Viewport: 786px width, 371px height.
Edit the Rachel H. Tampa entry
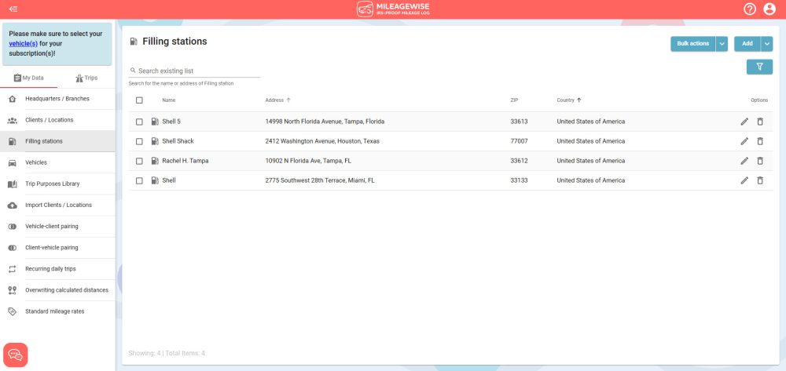coord(744,161)
